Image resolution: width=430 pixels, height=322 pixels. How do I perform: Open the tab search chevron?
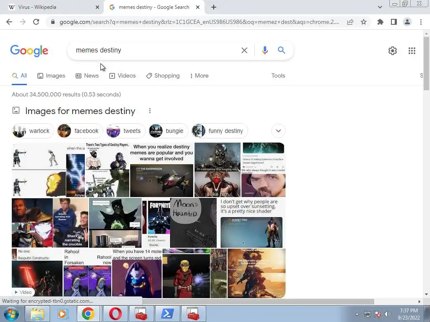coord(380,7)
